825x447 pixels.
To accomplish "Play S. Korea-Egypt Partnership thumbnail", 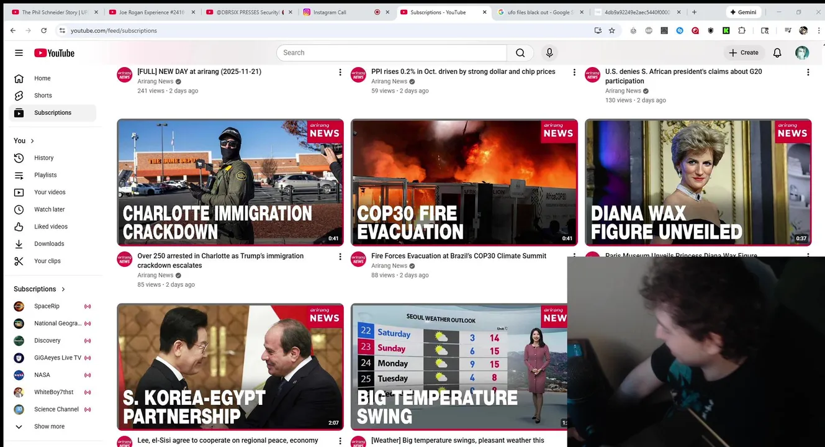I will click(230, 367).
